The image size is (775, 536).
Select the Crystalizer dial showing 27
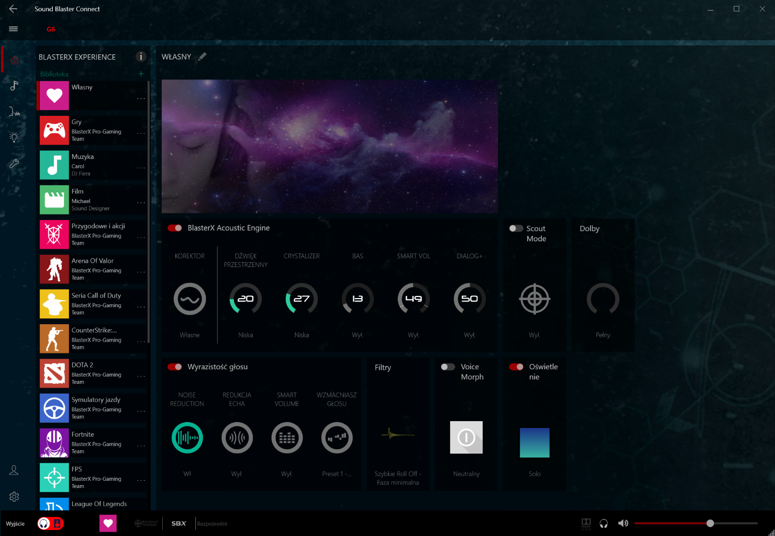[301, 299]
